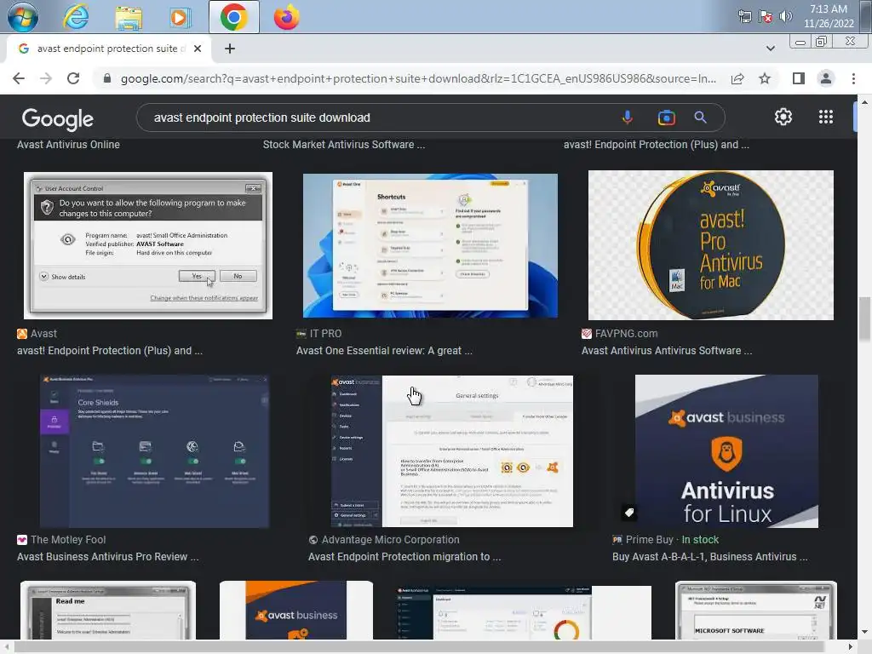The image size is (872, 654).
Task: Open the Avast dashboard chart thumbnail
Action: 524,612
